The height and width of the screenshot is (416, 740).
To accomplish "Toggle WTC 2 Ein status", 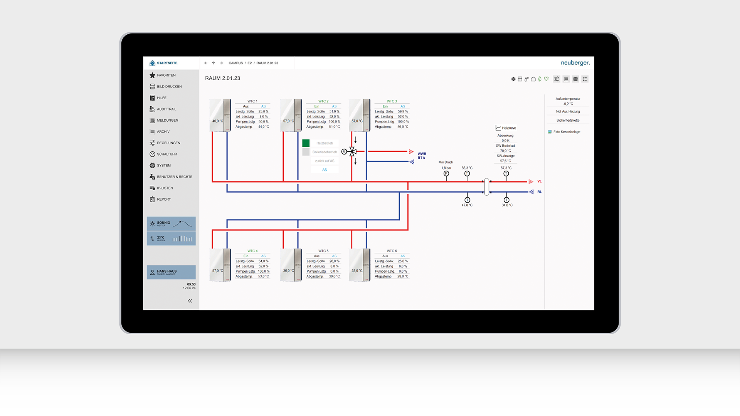I will (316, 106).
